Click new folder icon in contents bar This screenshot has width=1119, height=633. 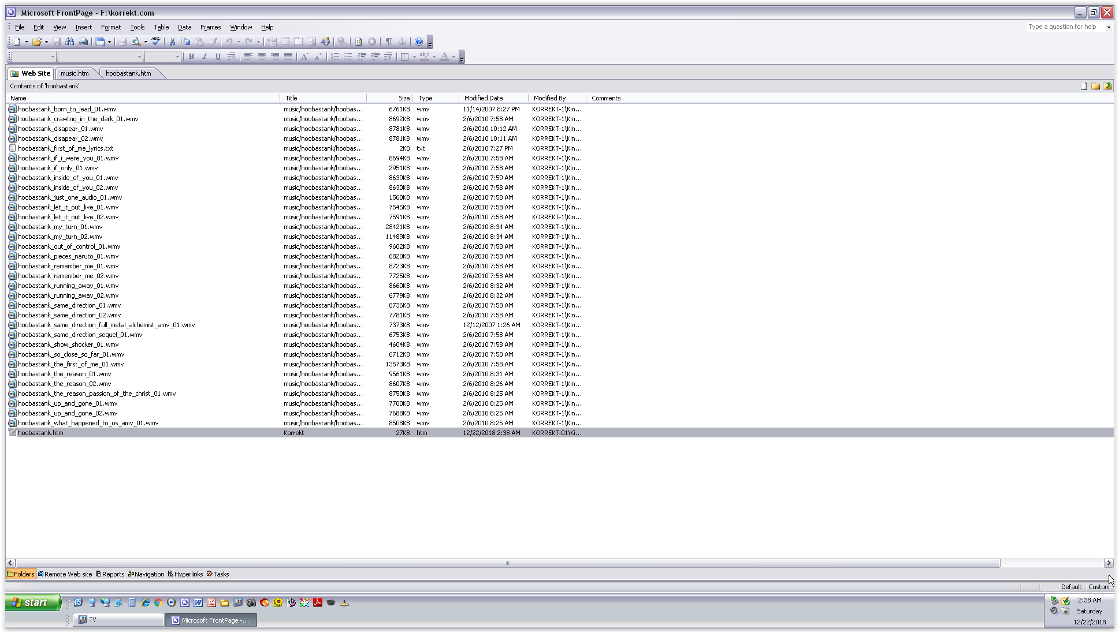click(1095, 86)
